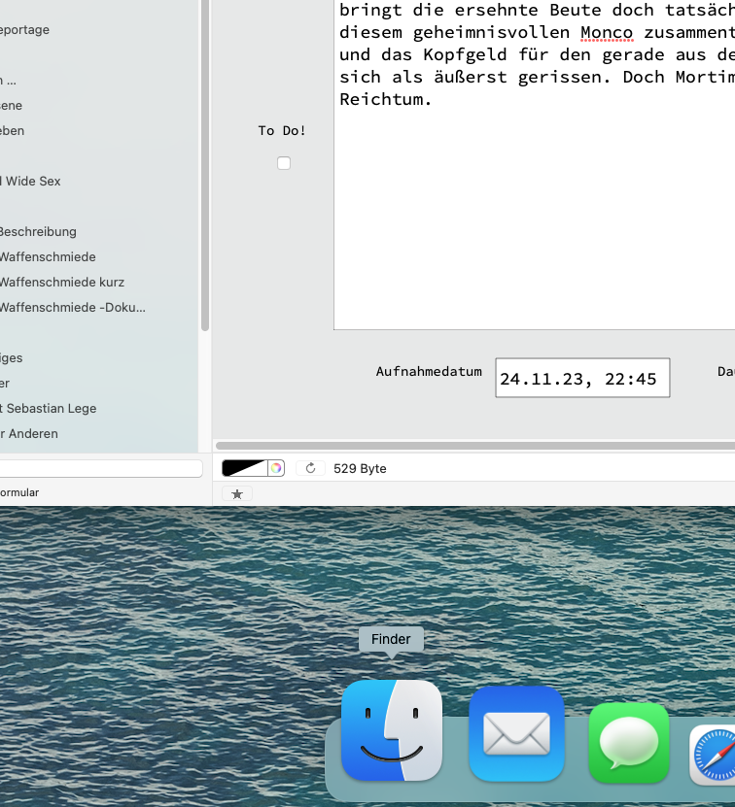Click the circular refresh arrow icon
Image resolution: width=735 pixels, height=807 pixels.
pos(311,468)
